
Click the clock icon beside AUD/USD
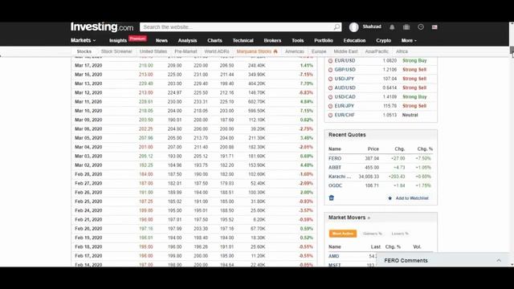click(330, 88)
